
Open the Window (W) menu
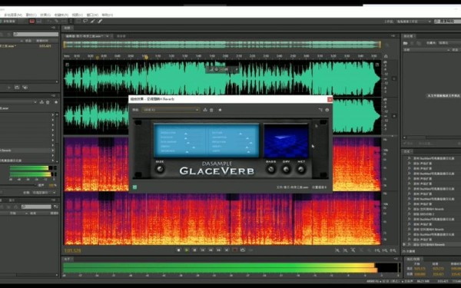click(92, 15)
